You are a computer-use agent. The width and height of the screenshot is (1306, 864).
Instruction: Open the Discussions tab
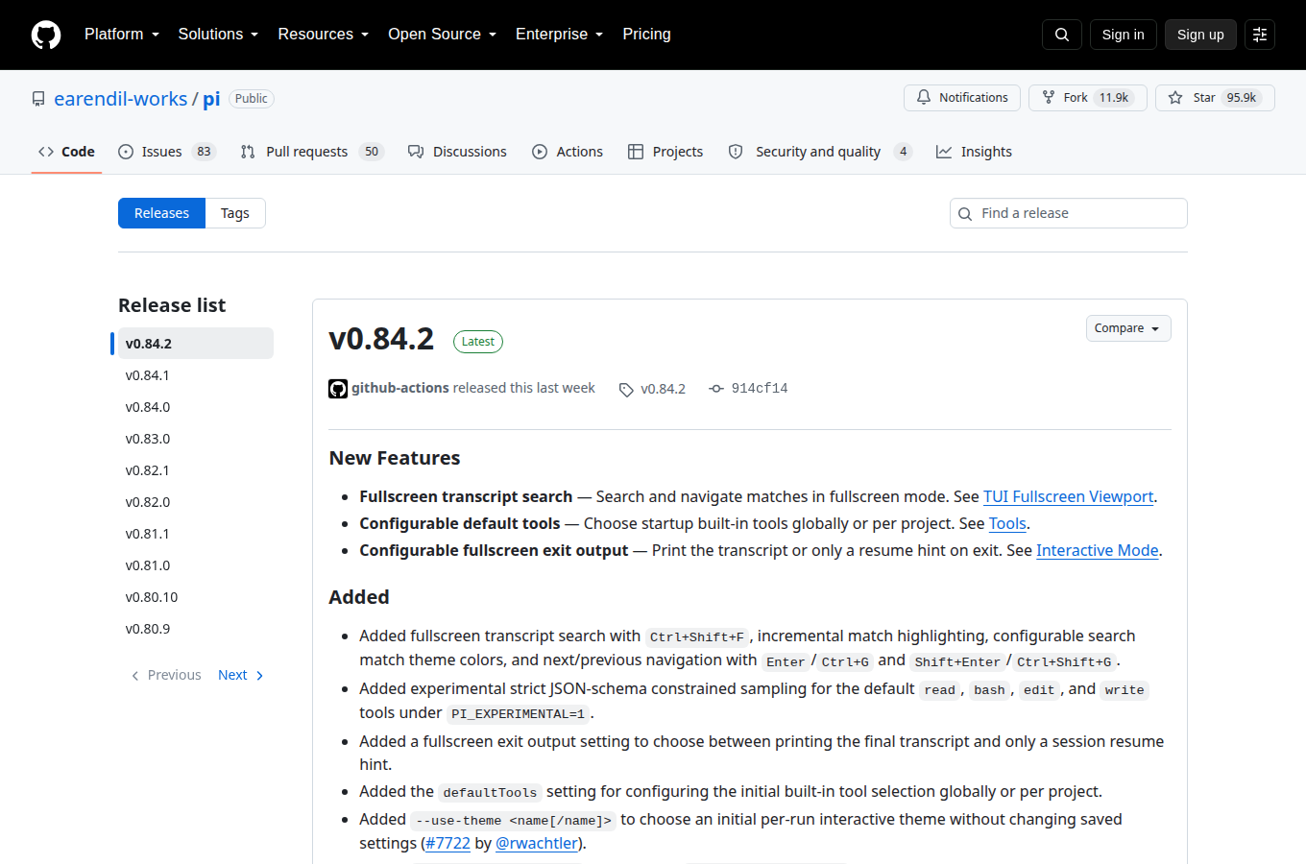click(x=457, y=152)
